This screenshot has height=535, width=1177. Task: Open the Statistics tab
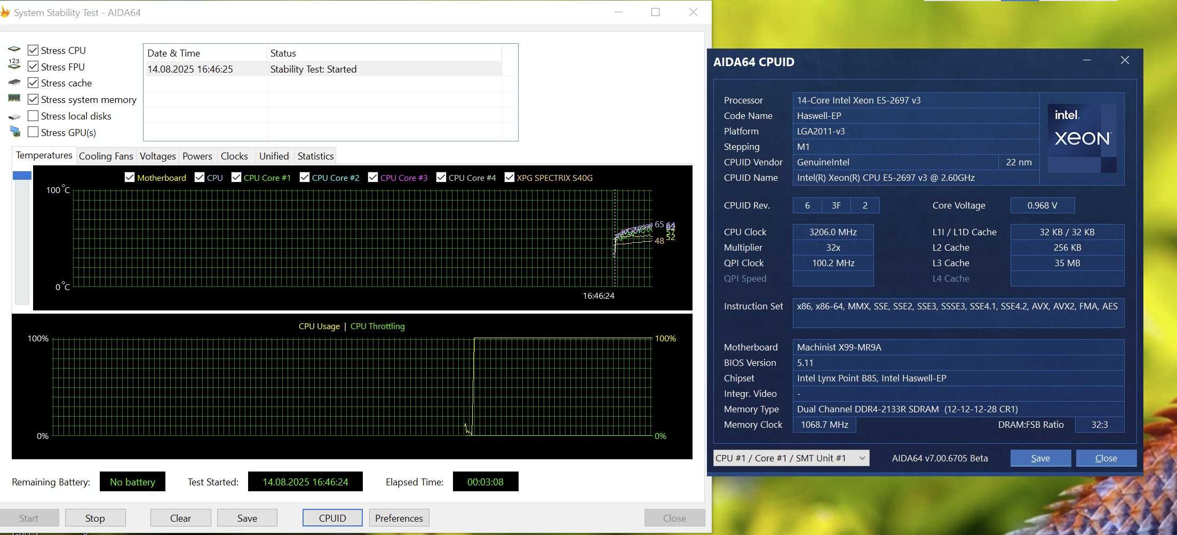(315, 156)
